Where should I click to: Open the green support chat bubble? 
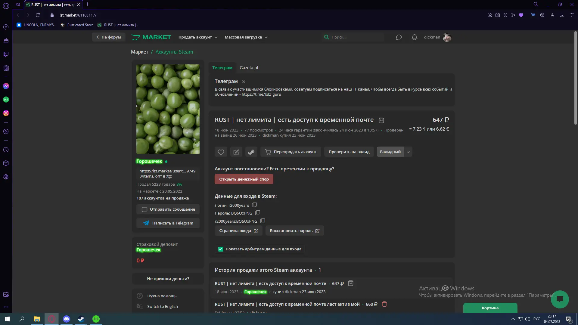560,299
